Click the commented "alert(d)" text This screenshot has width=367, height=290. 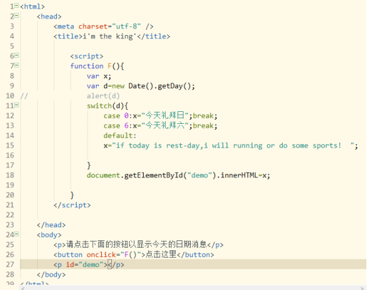pyautogui.click(x=103, y=96)
